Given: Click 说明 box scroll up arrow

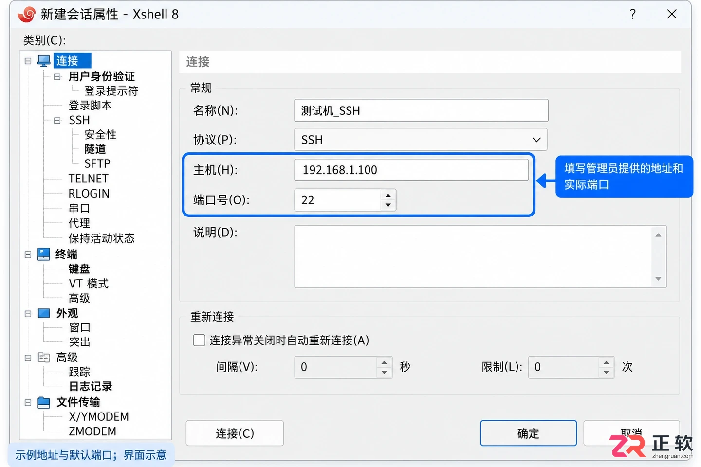Looking at the screenshot, I should pyautogui.click(x=658, y=235).
